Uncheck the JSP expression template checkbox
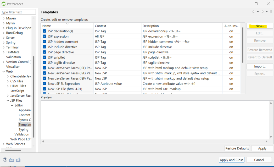The image size is (274, 167). click(x=44, y=36)
